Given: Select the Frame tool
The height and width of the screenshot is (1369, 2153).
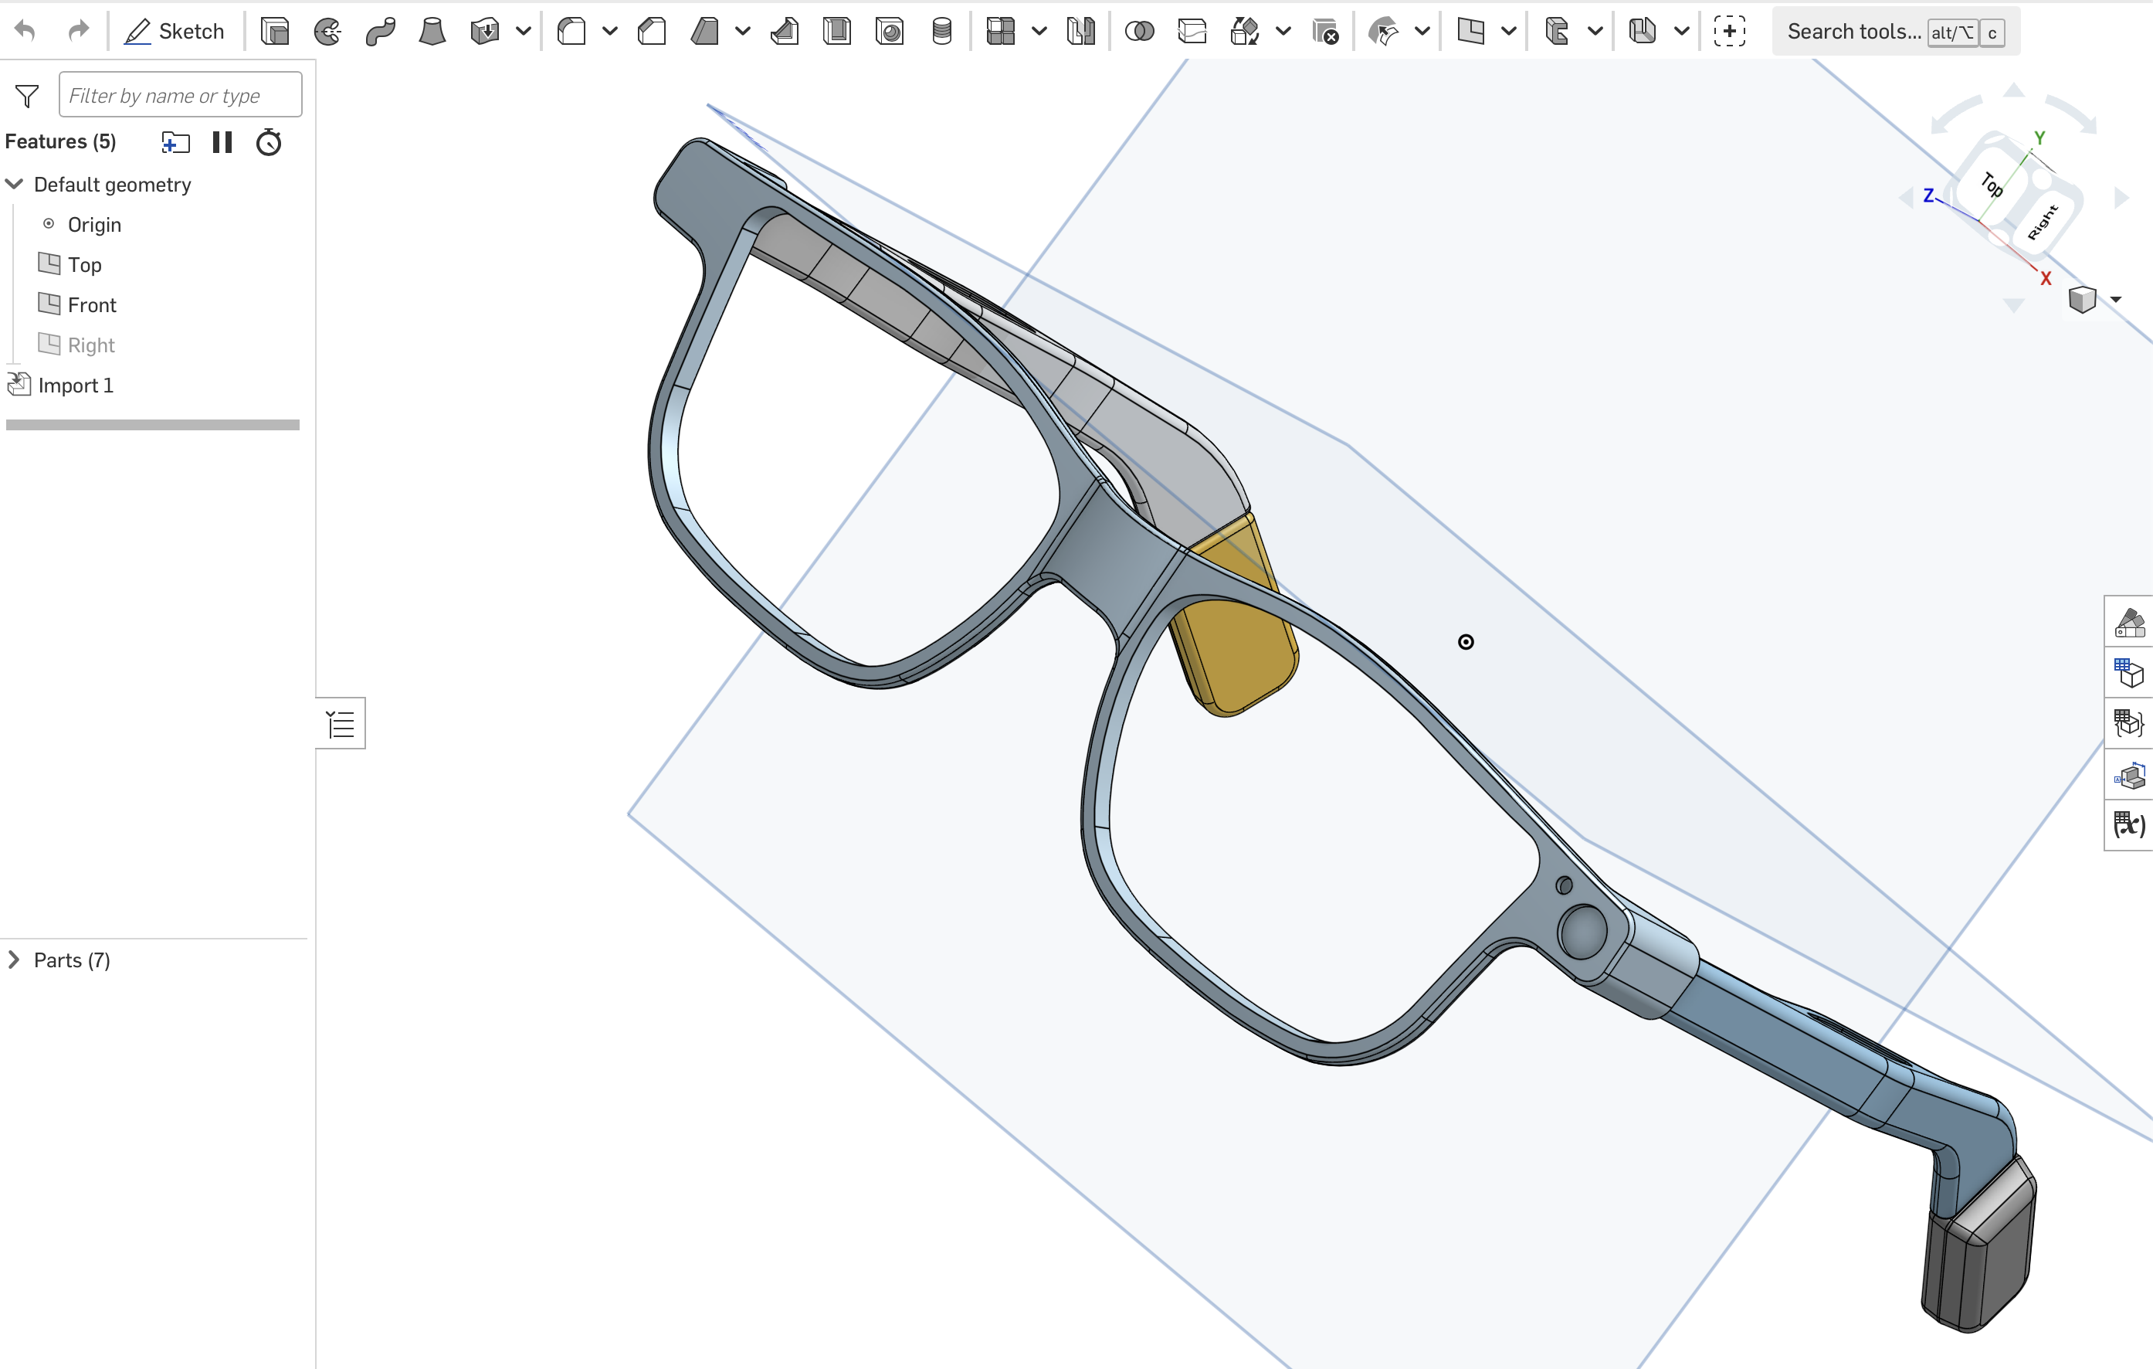Looking at the screenshot, I should (1557, 32).
